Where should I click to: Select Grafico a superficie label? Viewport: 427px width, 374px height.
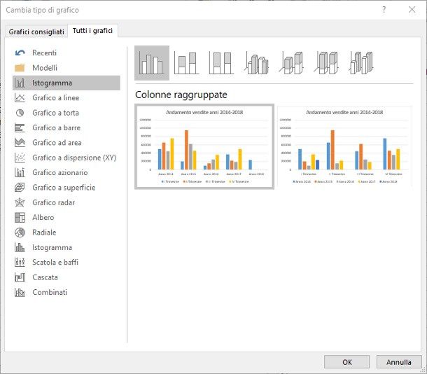pos(64,188)
